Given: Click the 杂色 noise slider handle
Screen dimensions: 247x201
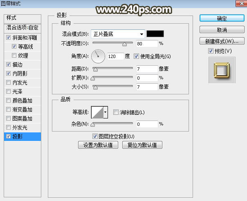Looking at the screenshot, I should pyautogui.click(x=92, y=125).
